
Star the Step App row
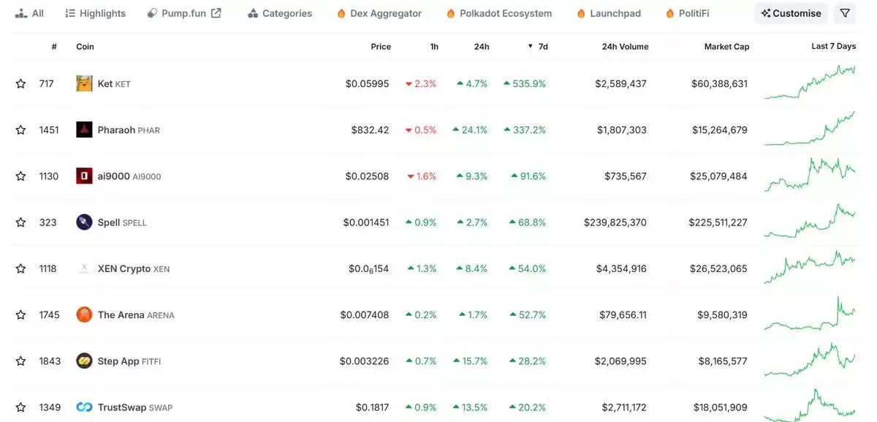point(20,361)
